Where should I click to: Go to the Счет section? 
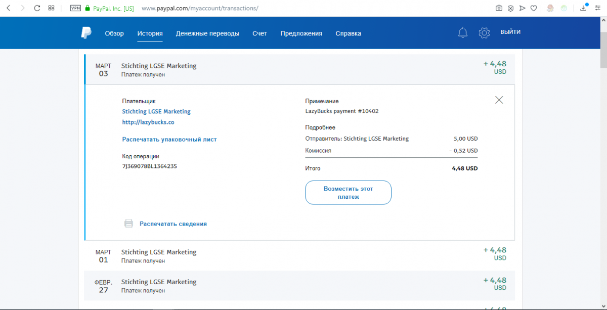coord(259,33)
